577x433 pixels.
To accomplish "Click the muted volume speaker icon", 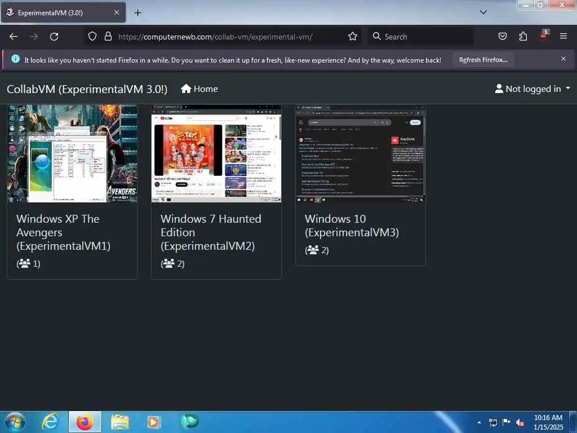I will pos(520,423).
